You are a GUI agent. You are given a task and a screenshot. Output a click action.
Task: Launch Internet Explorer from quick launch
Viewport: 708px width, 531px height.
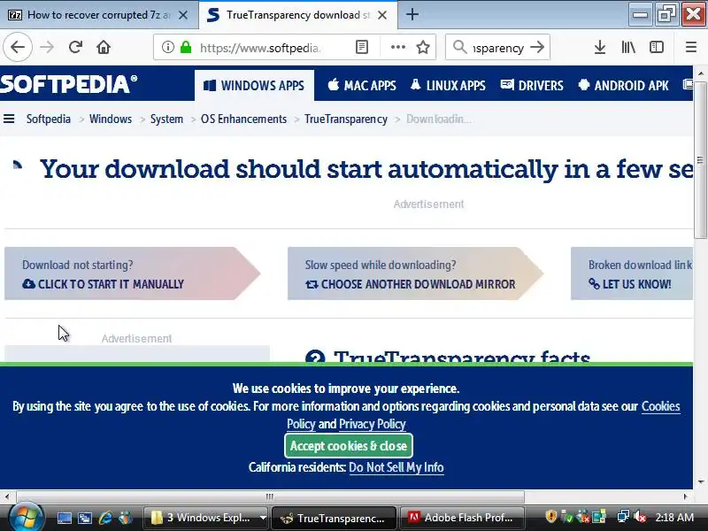click(x=105, y=518)
